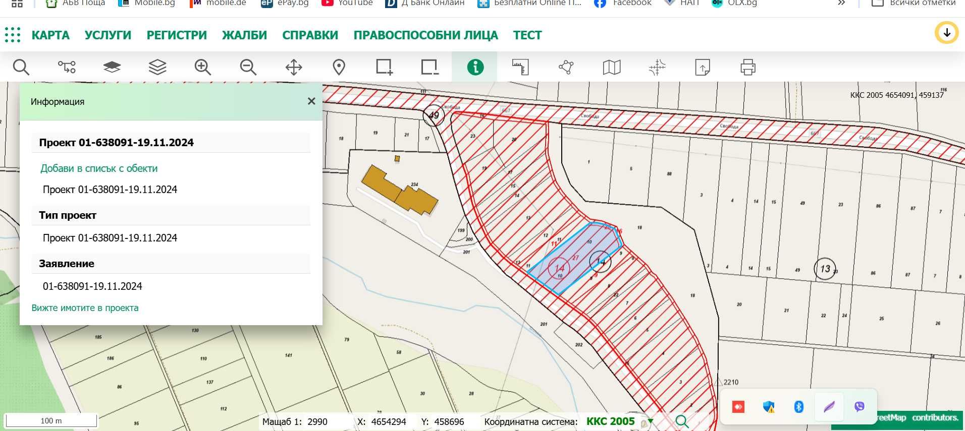Viewport: 965px width, 431px height.
Task: Open the folded map tool
Action: [x=612, y=67]
